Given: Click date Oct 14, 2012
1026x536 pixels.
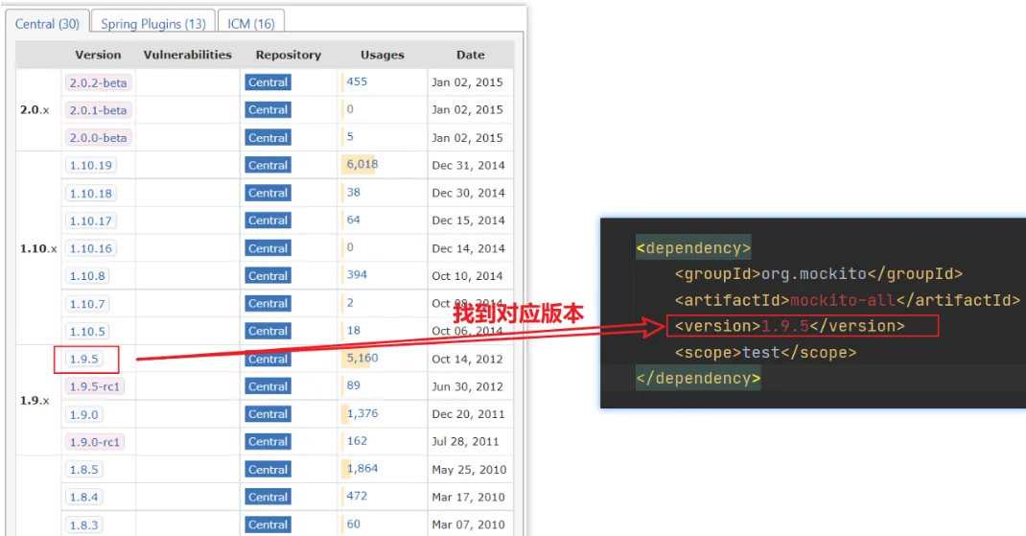Looking at the screenshot, I should [x=467, y=360].
